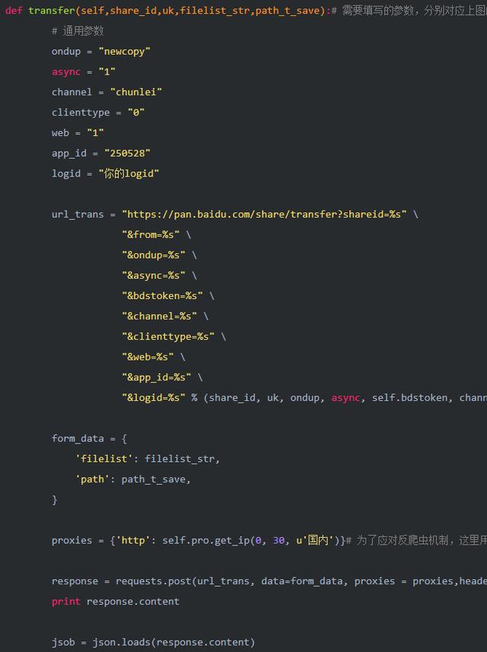Click the 'print response.content' line

click(x=116, y=601)
